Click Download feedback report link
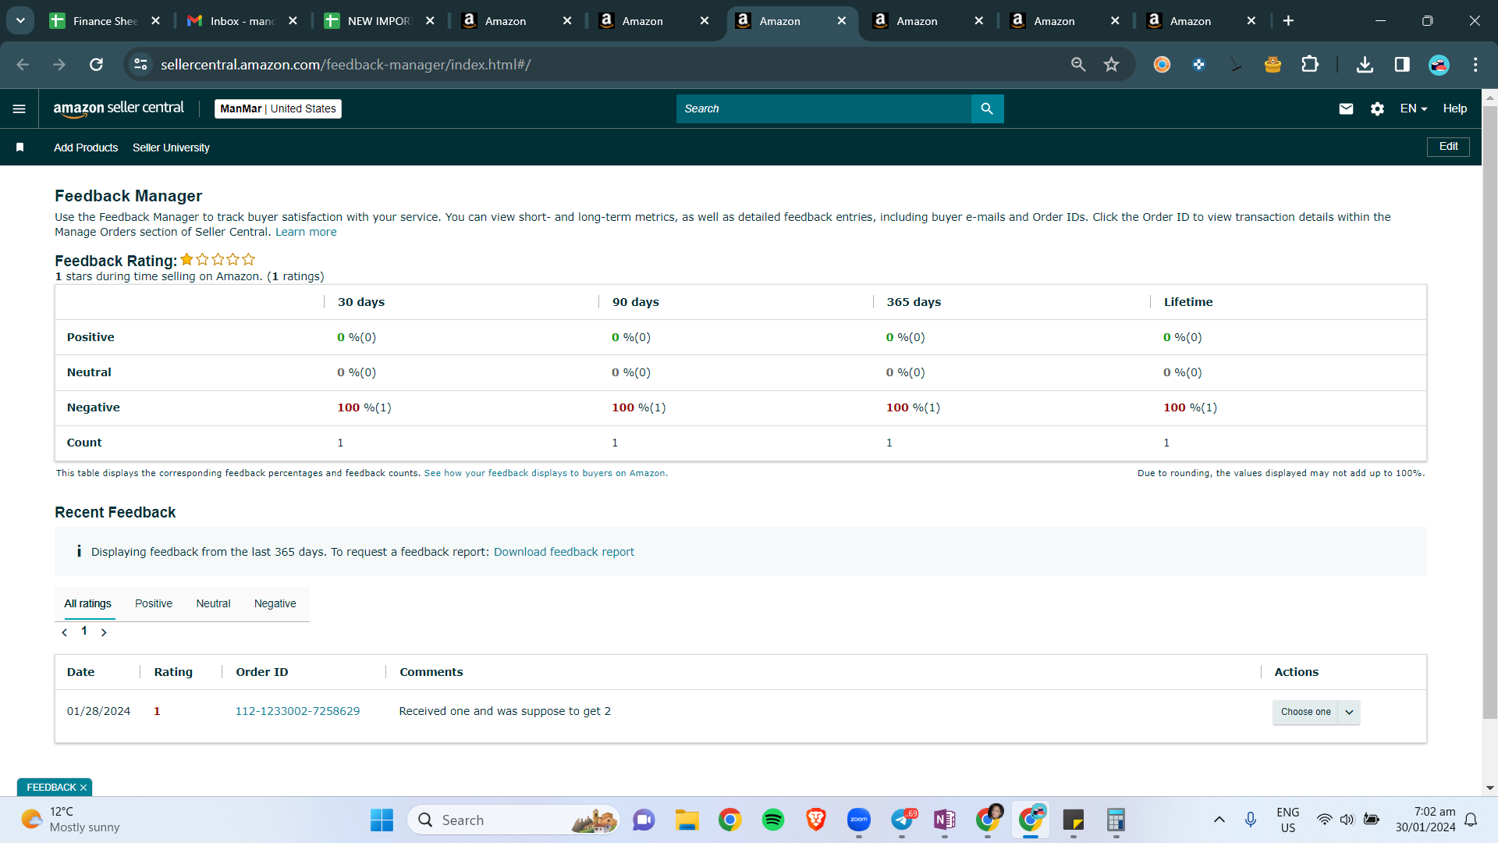The height and width of the screenshot is (843, 1498). (564, 552)
